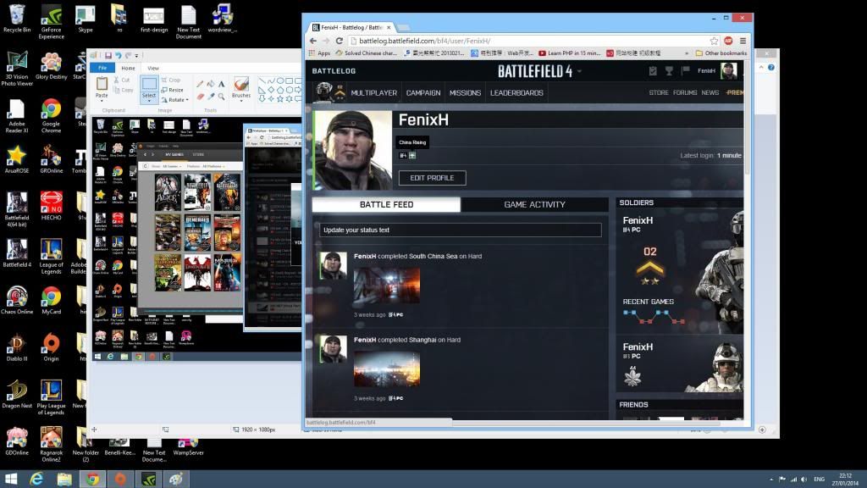This screenshot has height=488, width=867.
Task: Open the Customize Quick Access Toolbar arrow in Paint
Action: 136,56
